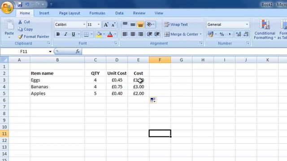The image size is (287, 161).
Task: Activate the Format Painter
Action: pos(34,37)
